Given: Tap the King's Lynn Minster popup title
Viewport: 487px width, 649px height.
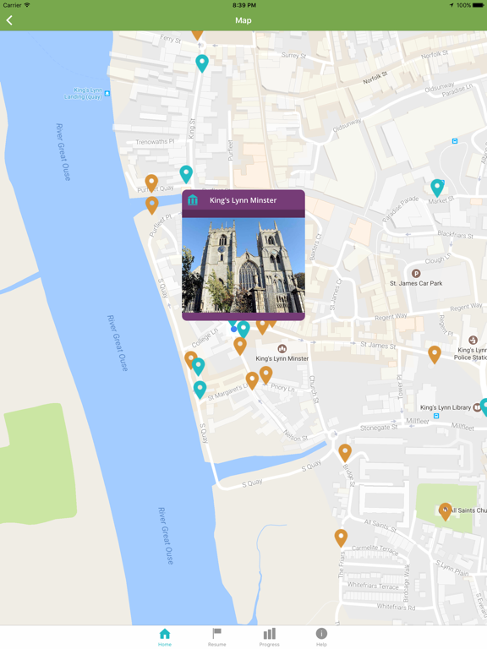Looking at the screenshot, I should point(243,200).
